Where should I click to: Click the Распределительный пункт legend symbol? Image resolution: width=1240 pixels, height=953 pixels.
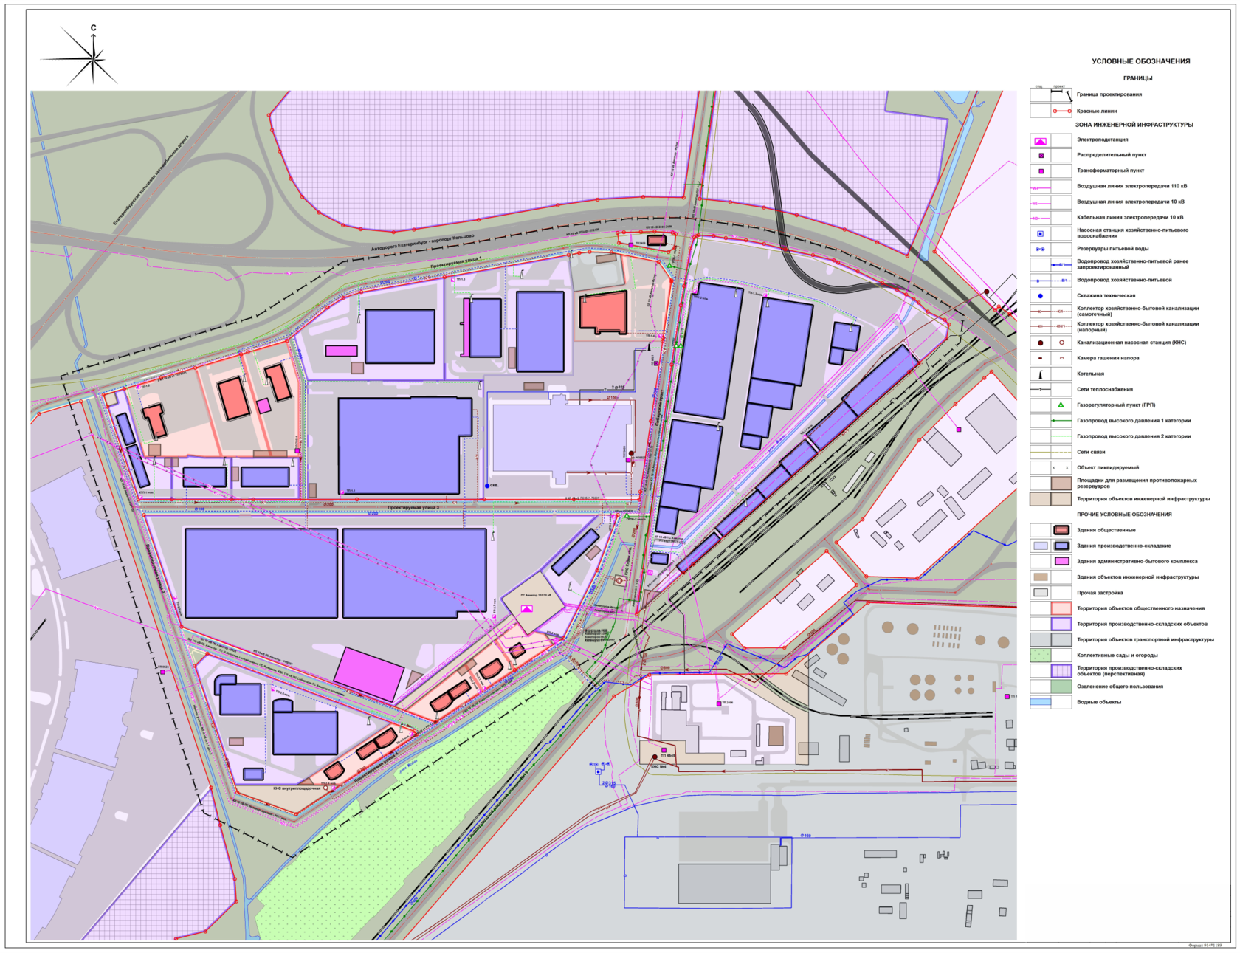pos(1041,156)
